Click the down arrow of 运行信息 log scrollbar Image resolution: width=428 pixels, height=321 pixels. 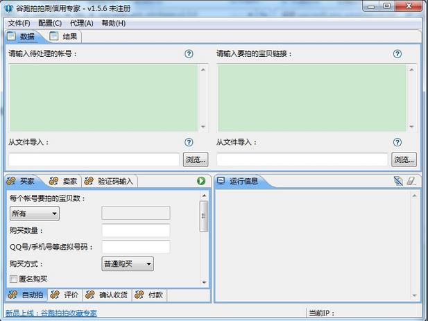point(414,295)
